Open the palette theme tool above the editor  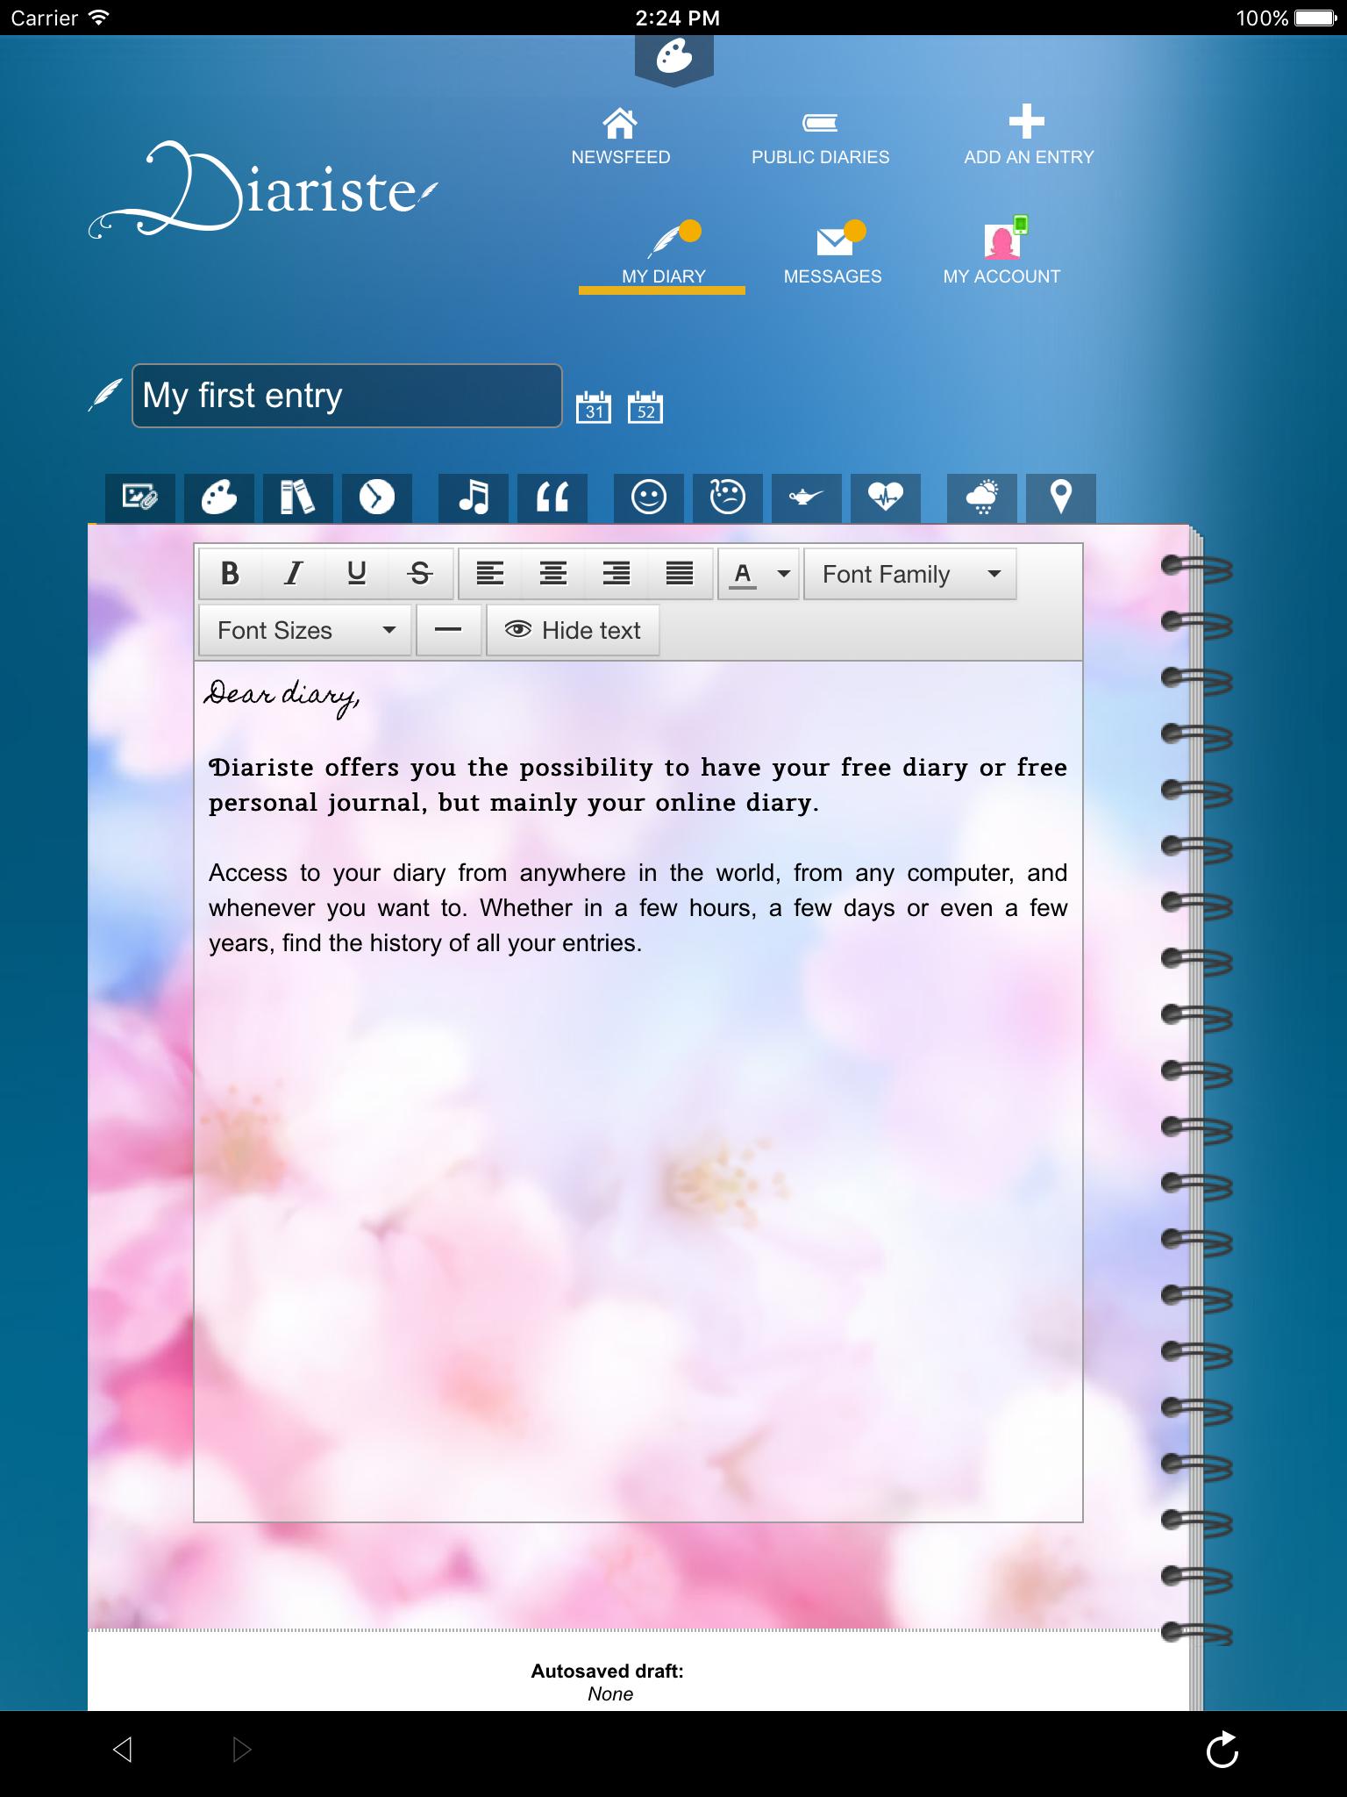[219, 498]
